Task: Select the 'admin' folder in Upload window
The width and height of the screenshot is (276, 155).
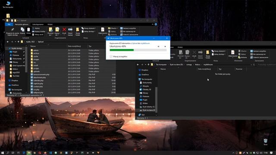Action: click(x=36, y=50)
